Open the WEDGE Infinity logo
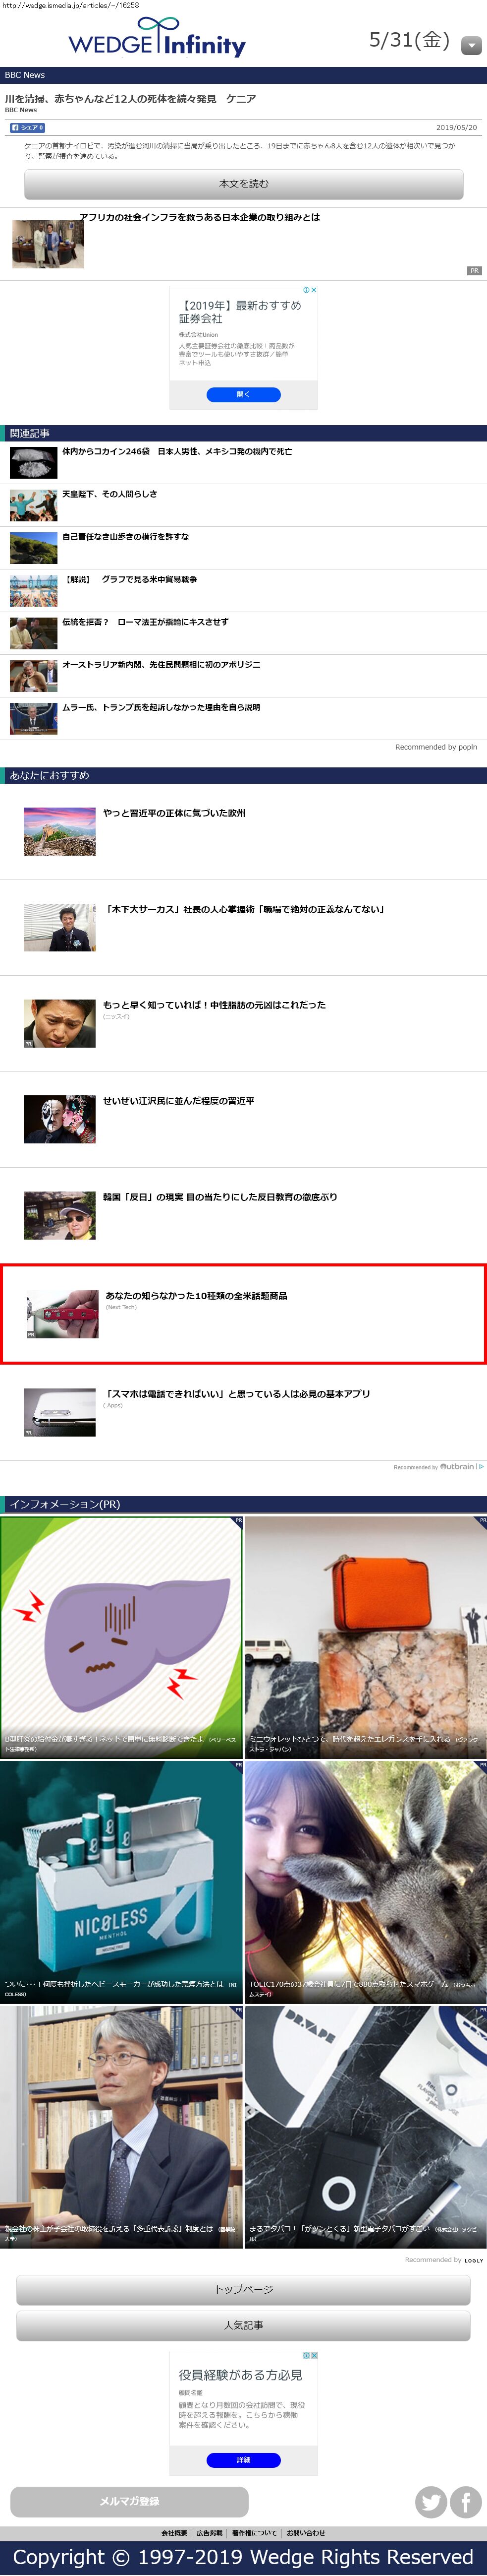Viewport: 487px width, 2576px height. pos(157,38)
